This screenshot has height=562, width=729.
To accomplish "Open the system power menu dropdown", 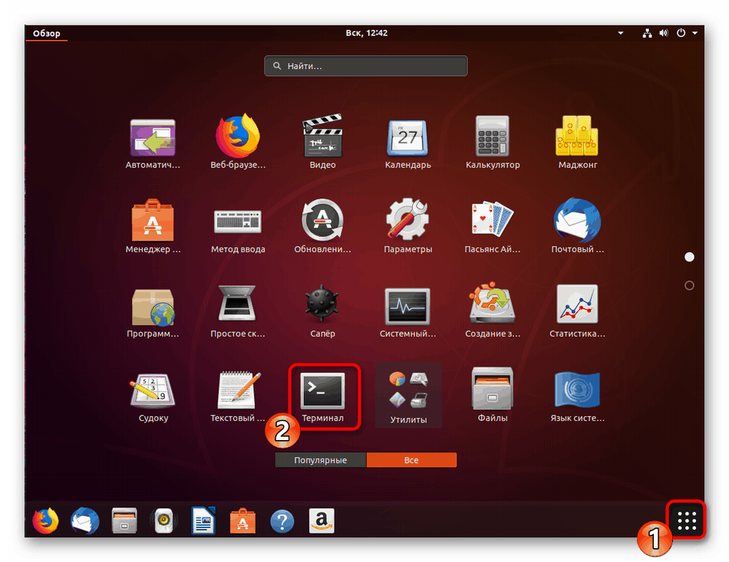I will point(684,34).
